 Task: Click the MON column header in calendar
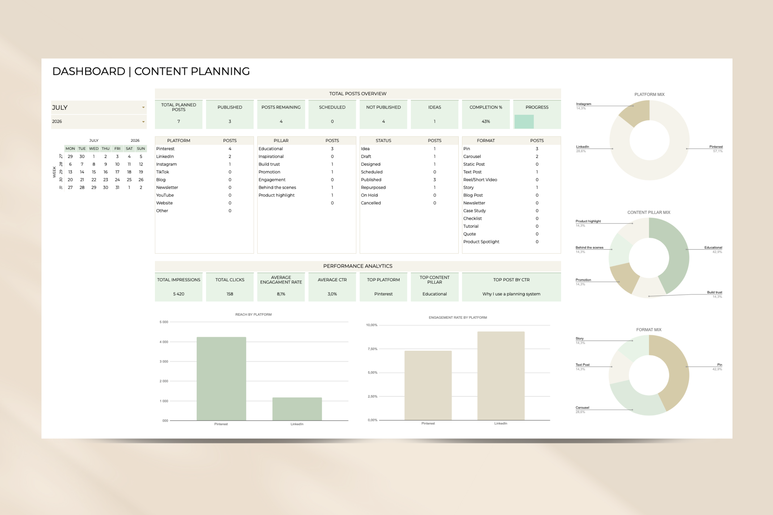[70, 149]
